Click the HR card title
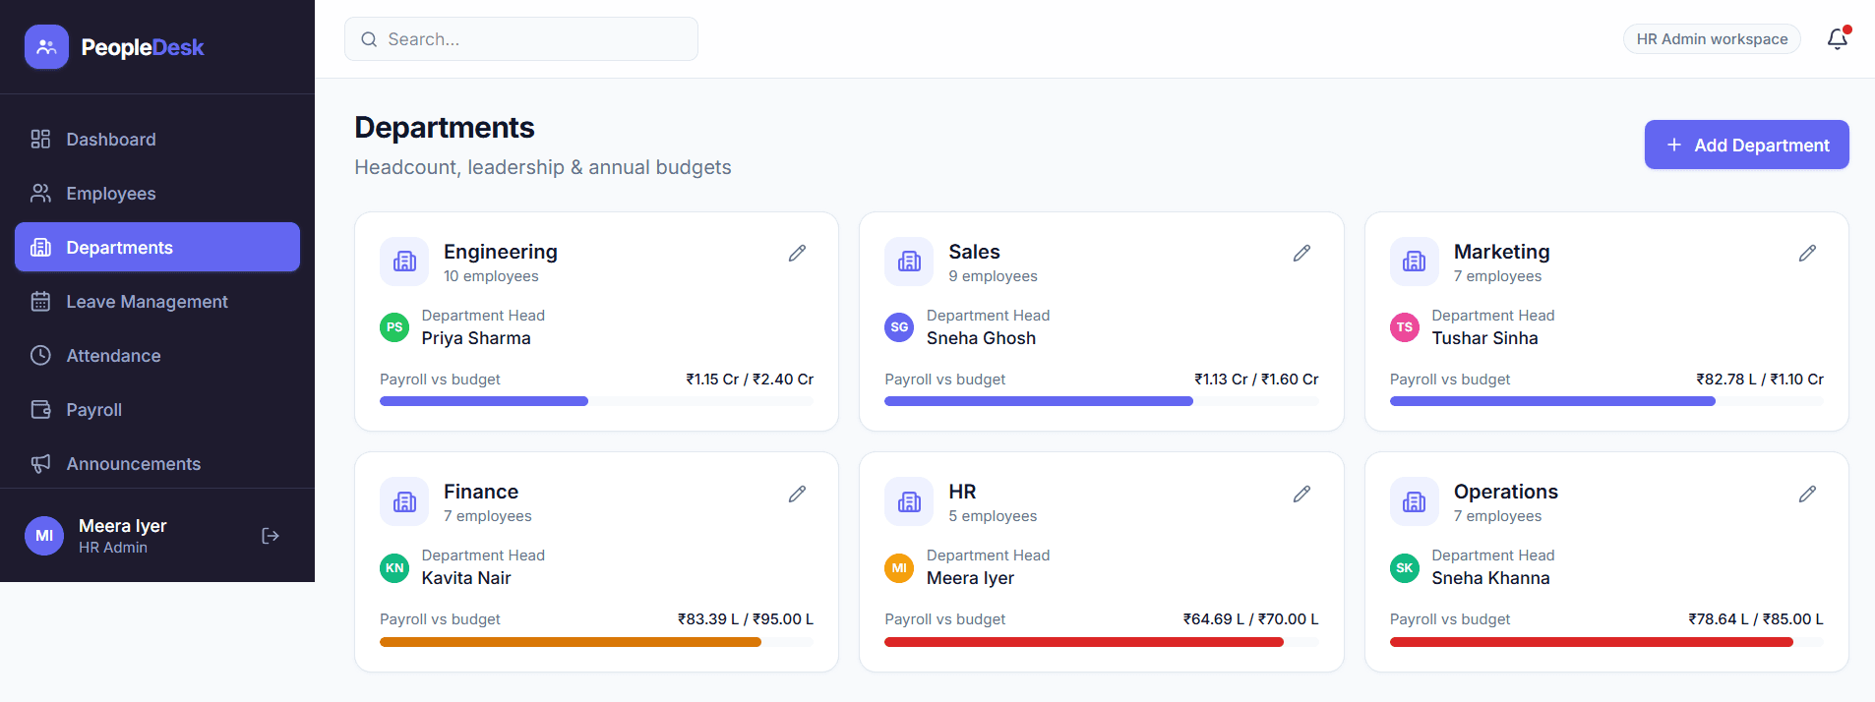The width and height of the screenshot is (1875, 702). pyautogui.click(x=962, y=492)
